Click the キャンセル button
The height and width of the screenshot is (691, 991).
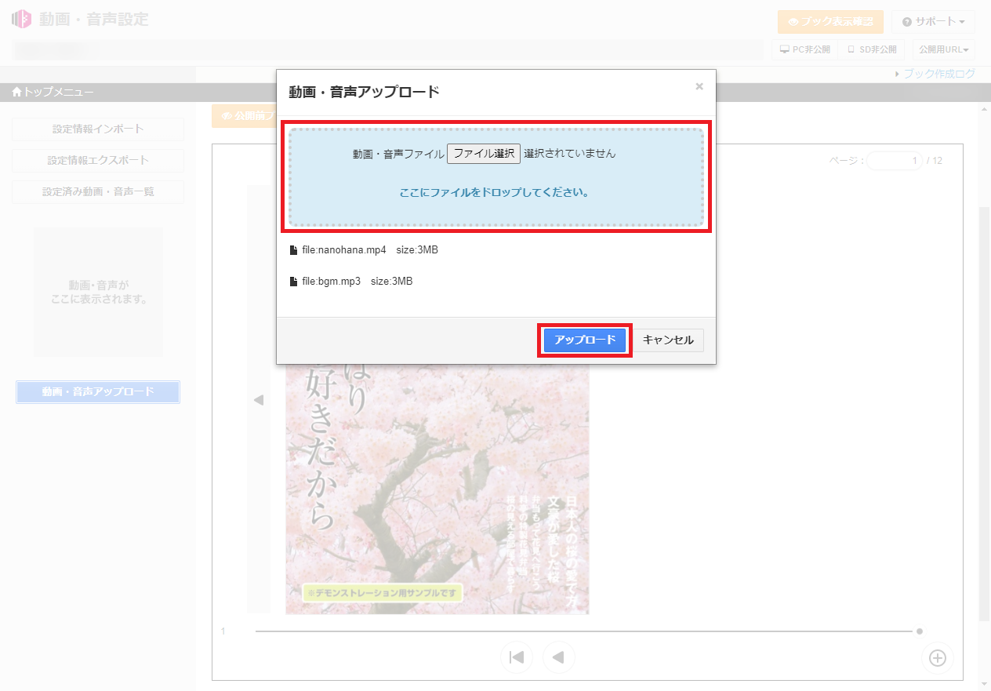pyautogui.click(x=668, y=340)
